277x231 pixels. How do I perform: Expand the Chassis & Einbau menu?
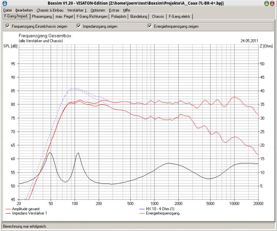tap(50, 10)
